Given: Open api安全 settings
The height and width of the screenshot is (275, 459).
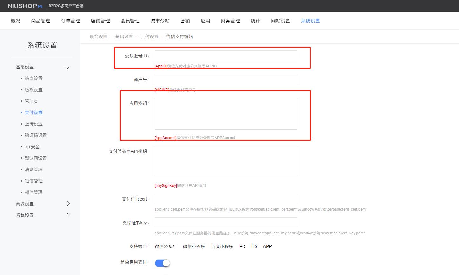Looking at the screenshot, I should pyautogui.click(x=32, y=146).
